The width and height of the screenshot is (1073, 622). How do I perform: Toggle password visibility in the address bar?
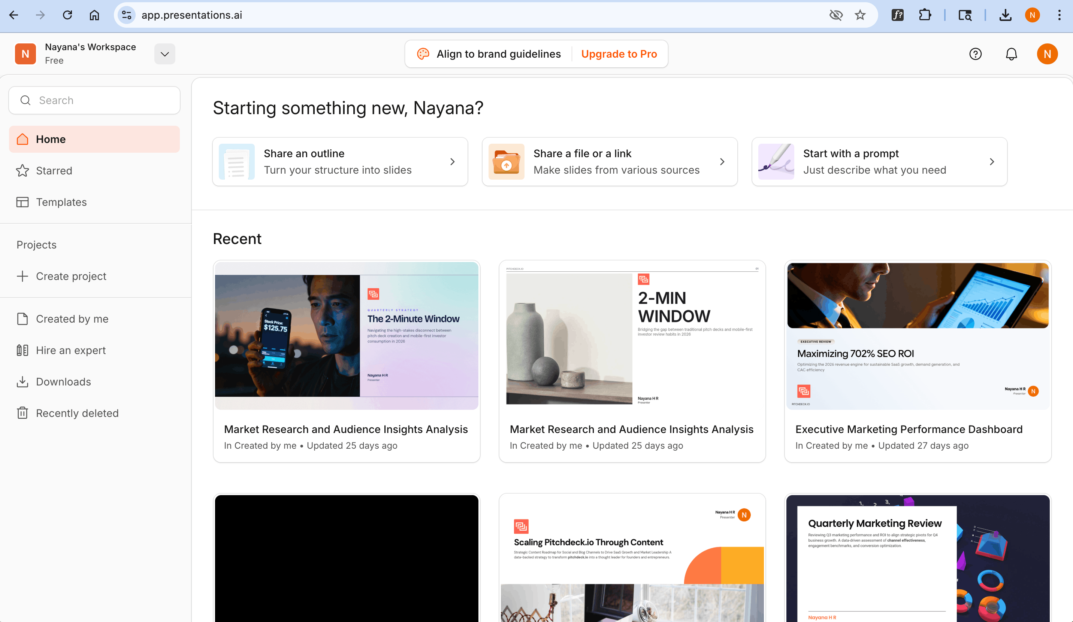pos(836,15)
